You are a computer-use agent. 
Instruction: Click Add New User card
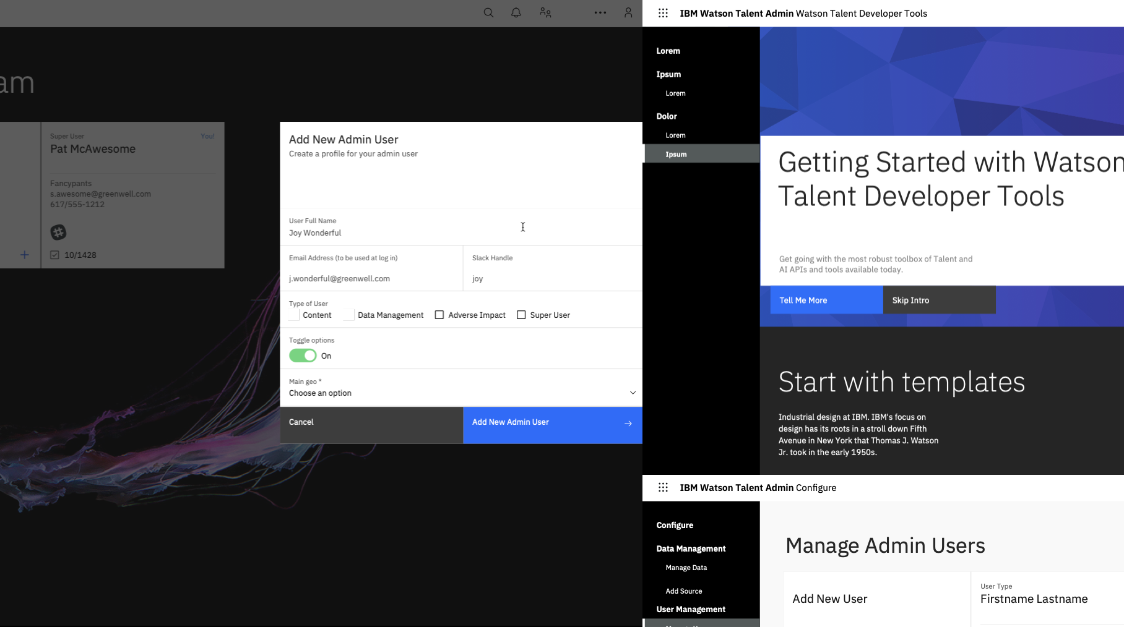[876, 599]
